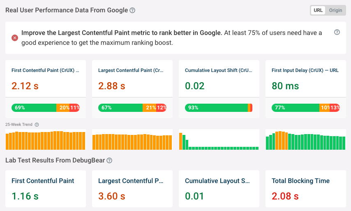351x211 pixels.
Task: Click help icon beside Lab Test Results
Action: click(x=109, y=160)
